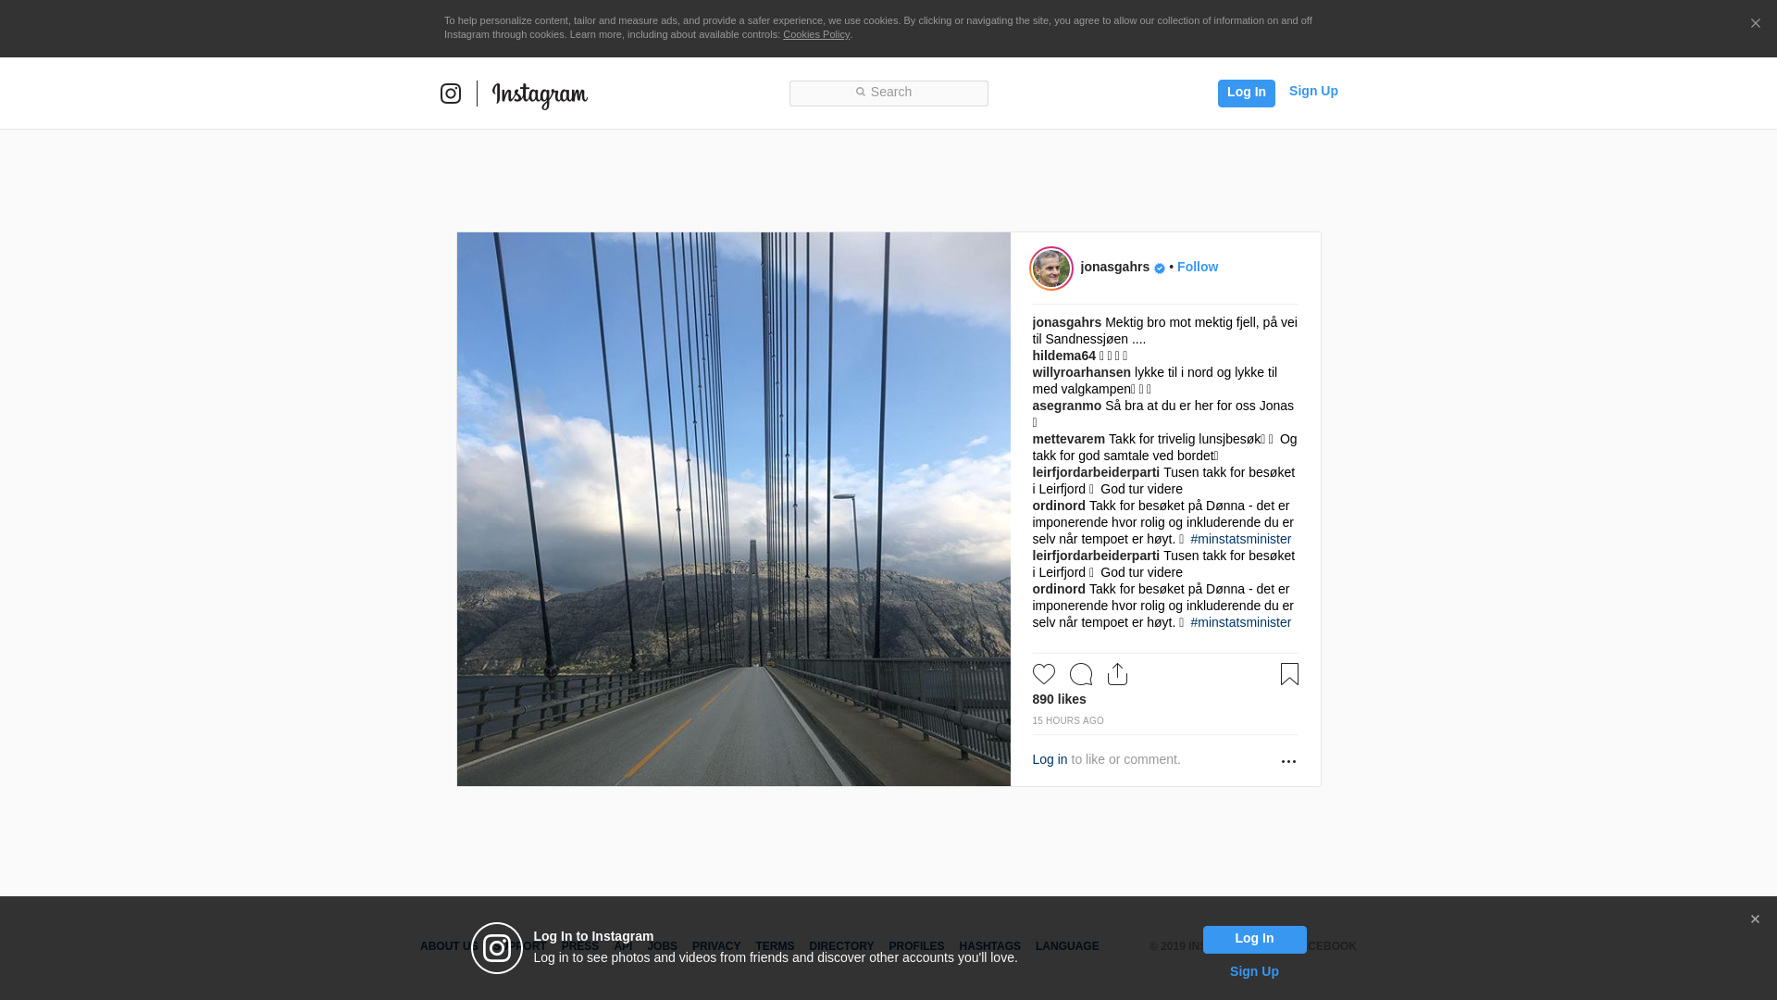The height and width of the screenshot is (1000, 1777).
Task: Follow the jonasgahrs account
Action: [x=1198, y=267]
